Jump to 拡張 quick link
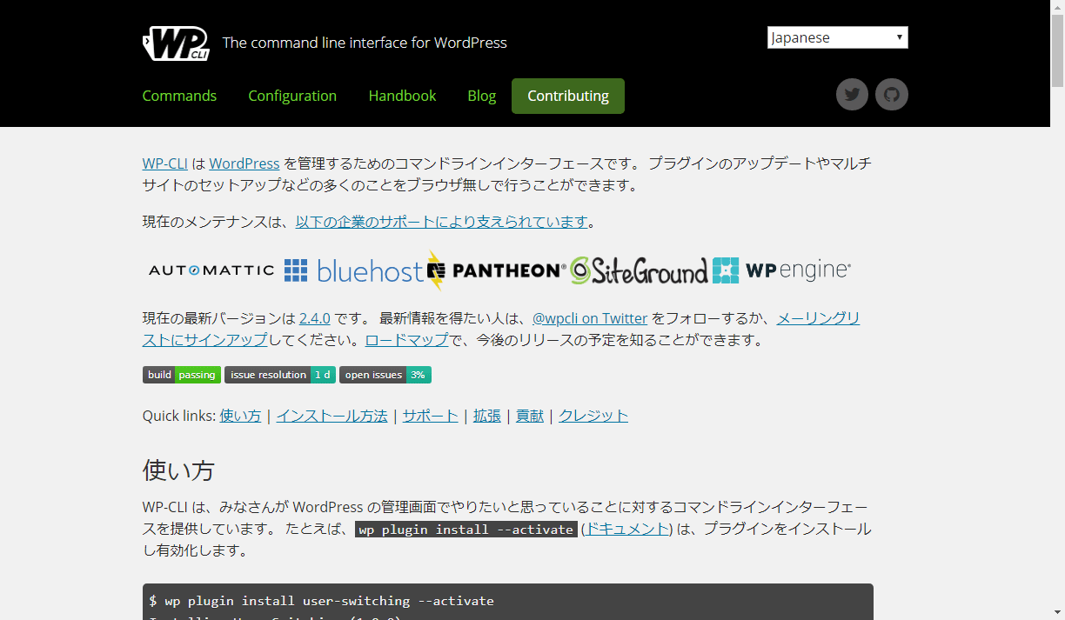1065x620 pixels. (x=487, y=416)
